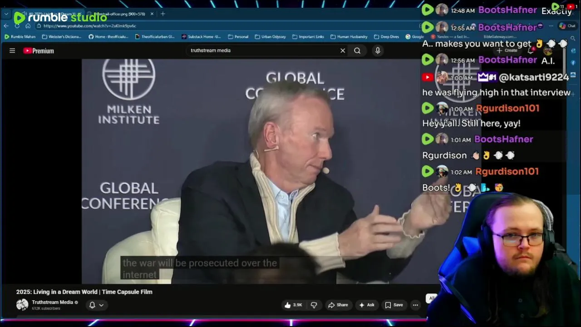Viewport: 581px width, 327px height.
Task: Open the Human Husbandry bookmarks folder
Action: coord(349,37)
